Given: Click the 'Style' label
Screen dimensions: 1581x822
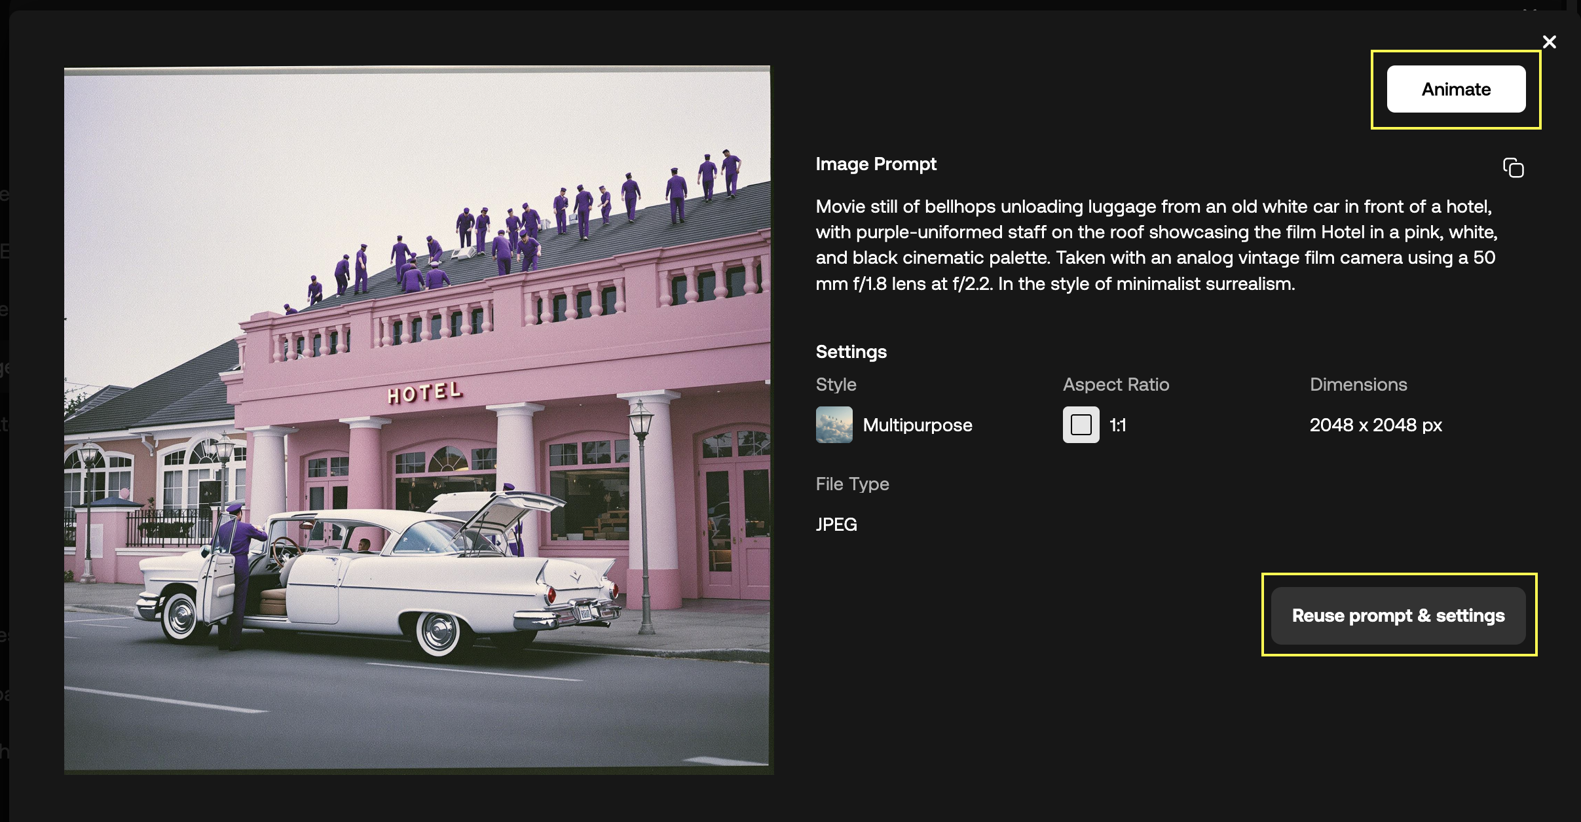Looking at the screenshot, I should (x=836, y=384).
